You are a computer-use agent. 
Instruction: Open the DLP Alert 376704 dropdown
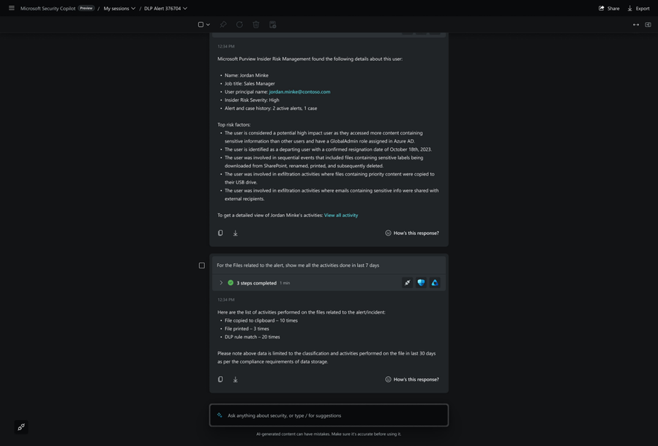(x=165, y=8)
